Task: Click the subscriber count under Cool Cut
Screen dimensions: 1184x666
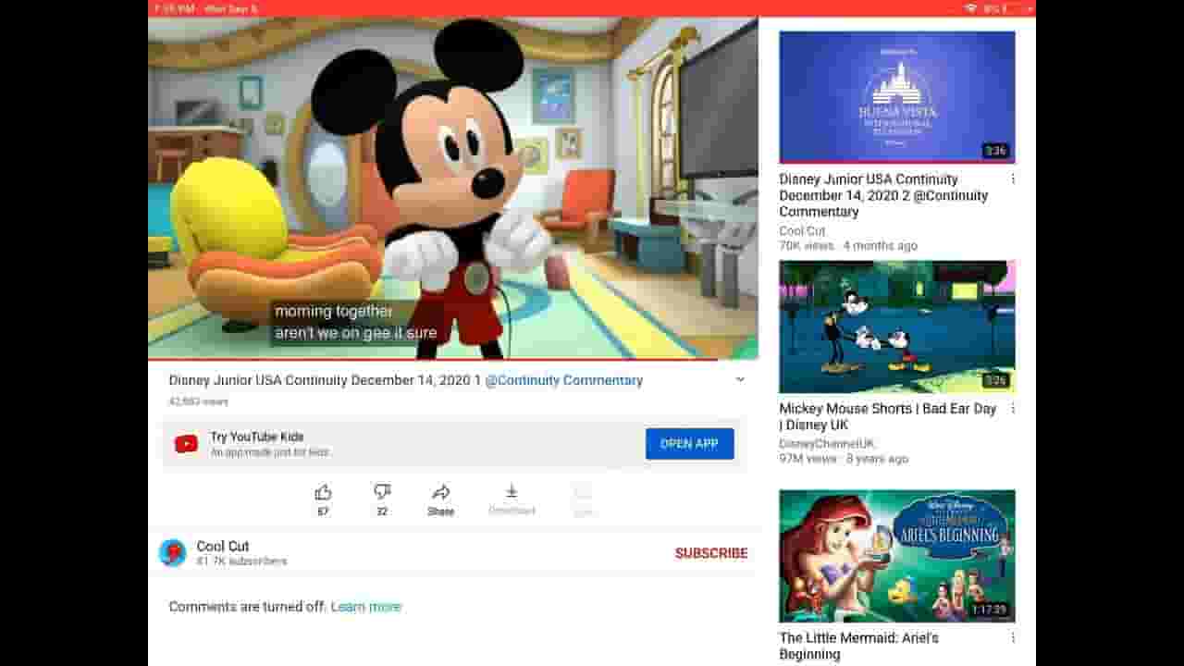Action: (x=241, y=561)
